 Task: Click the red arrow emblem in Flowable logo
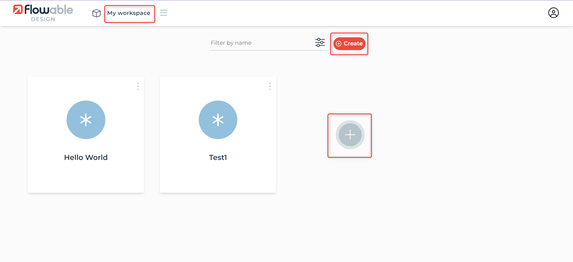point(18,10)
